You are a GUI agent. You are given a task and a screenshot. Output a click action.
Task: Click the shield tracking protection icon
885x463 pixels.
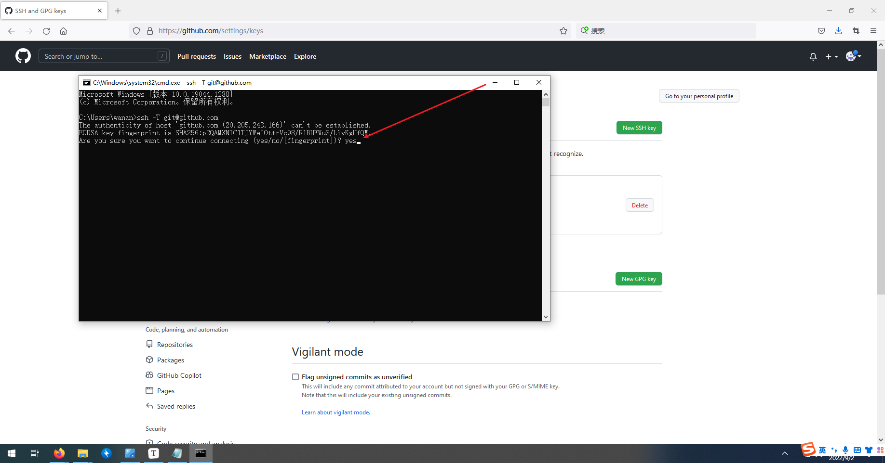tap(136, 31)
